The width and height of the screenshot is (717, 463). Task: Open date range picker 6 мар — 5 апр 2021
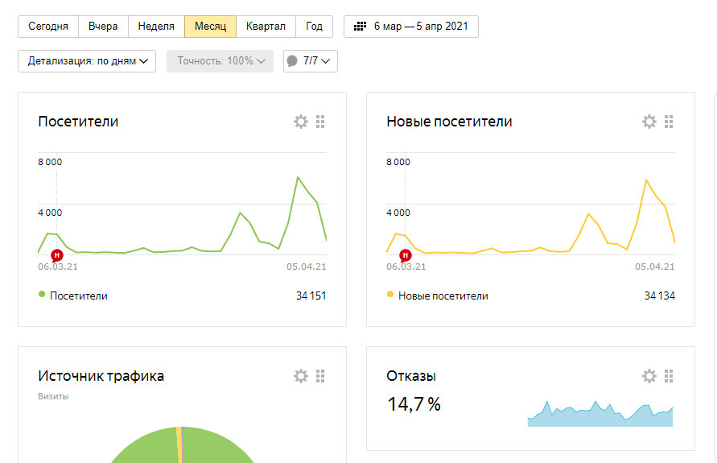coord(411,27)
